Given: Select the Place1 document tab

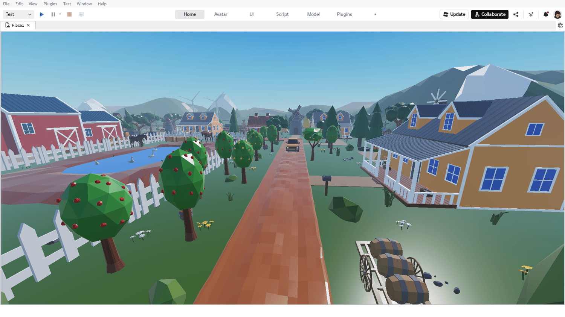Looking at the screenshot, I should tap(17, 25).
